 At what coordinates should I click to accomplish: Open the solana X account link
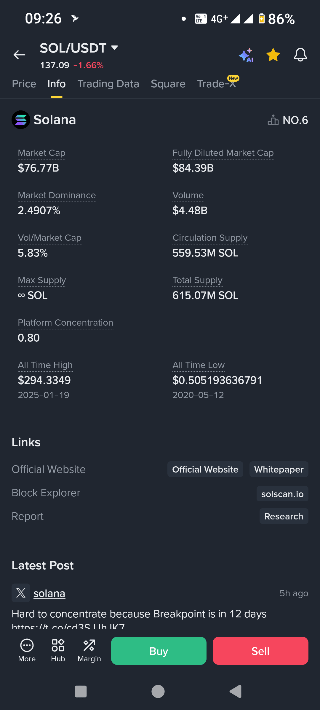pos(49,594)
